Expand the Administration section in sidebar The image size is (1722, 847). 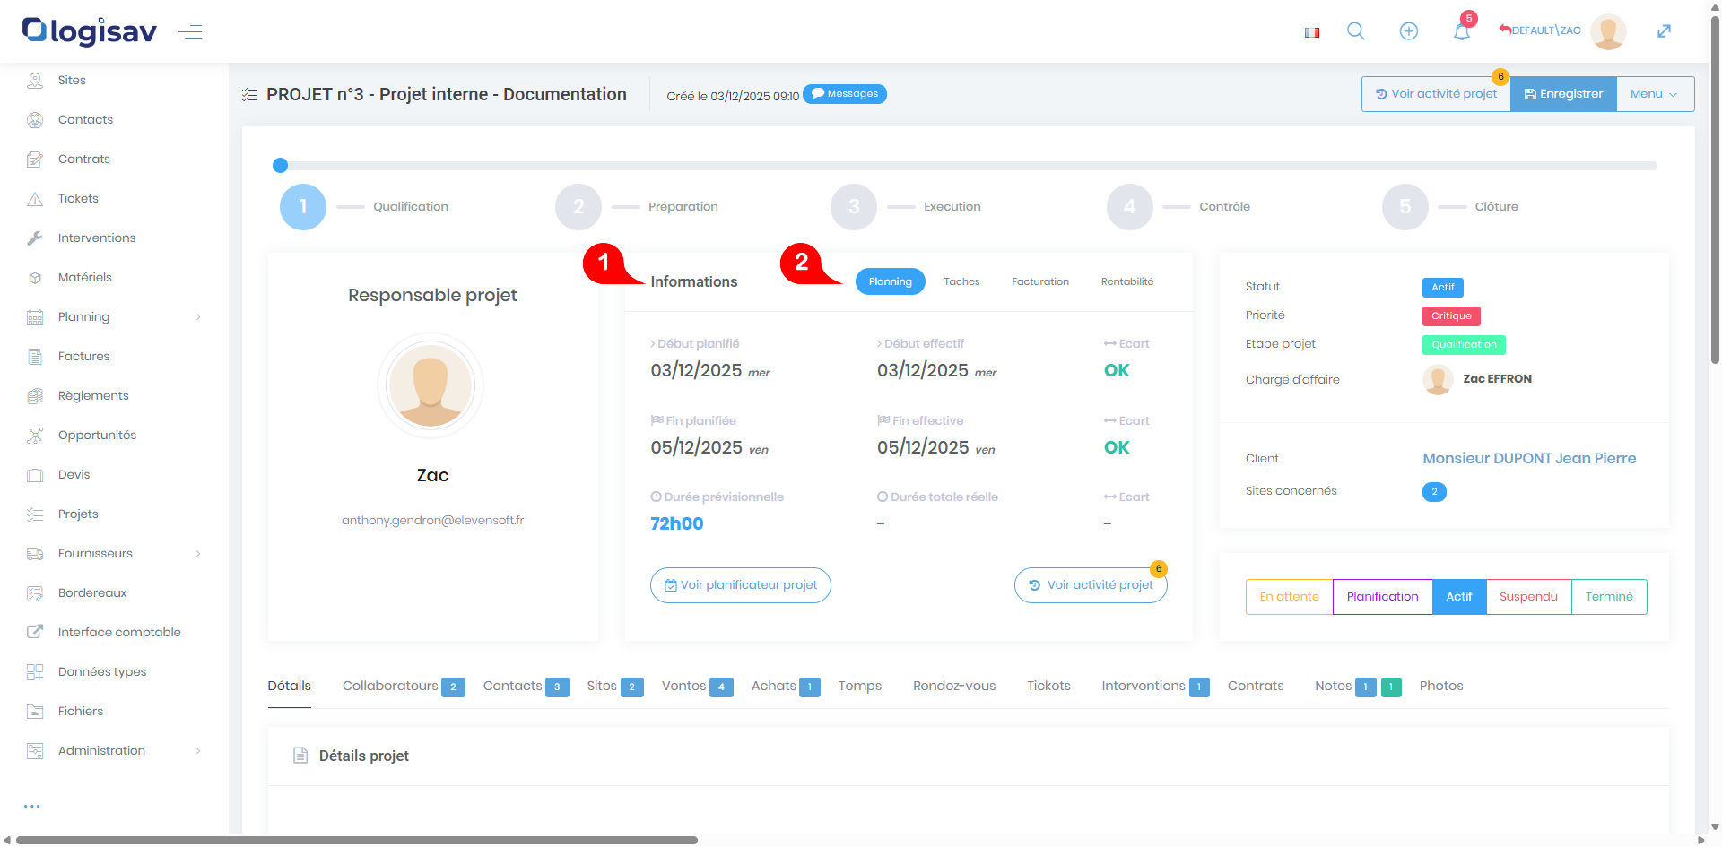[x=197, y=751]
